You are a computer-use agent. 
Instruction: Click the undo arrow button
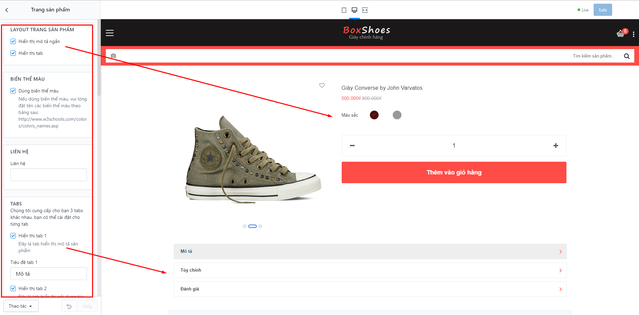pos(69,306)
